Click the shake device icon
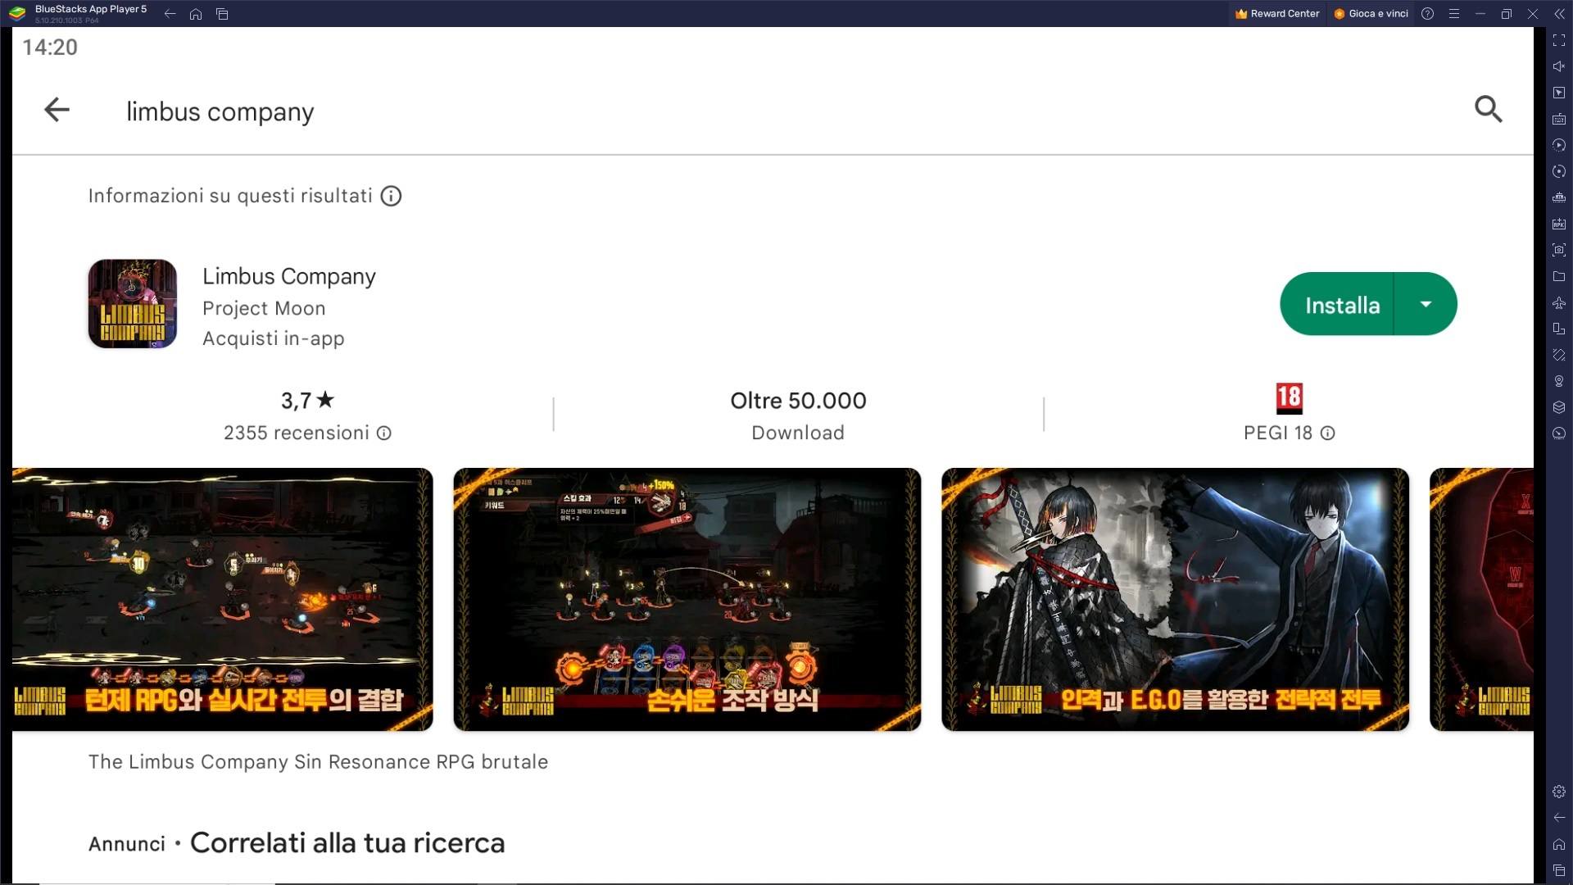Image resolution: width=1573 pixels, height=885 pixels. (x=1558, y=355)
